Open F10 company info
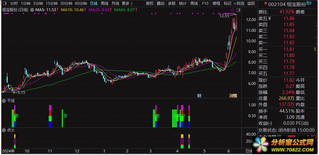 click(x=205, y=4)
